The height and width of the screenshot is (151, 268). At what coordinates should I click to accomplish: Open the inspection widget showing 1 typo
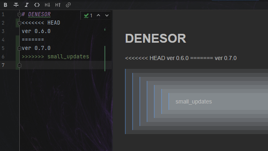(x=88, y=16)
